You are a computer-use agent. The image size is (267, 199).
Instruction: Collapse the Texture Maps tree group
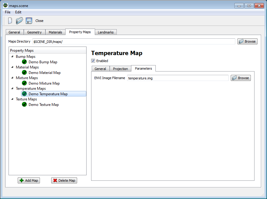coord(12,99)
